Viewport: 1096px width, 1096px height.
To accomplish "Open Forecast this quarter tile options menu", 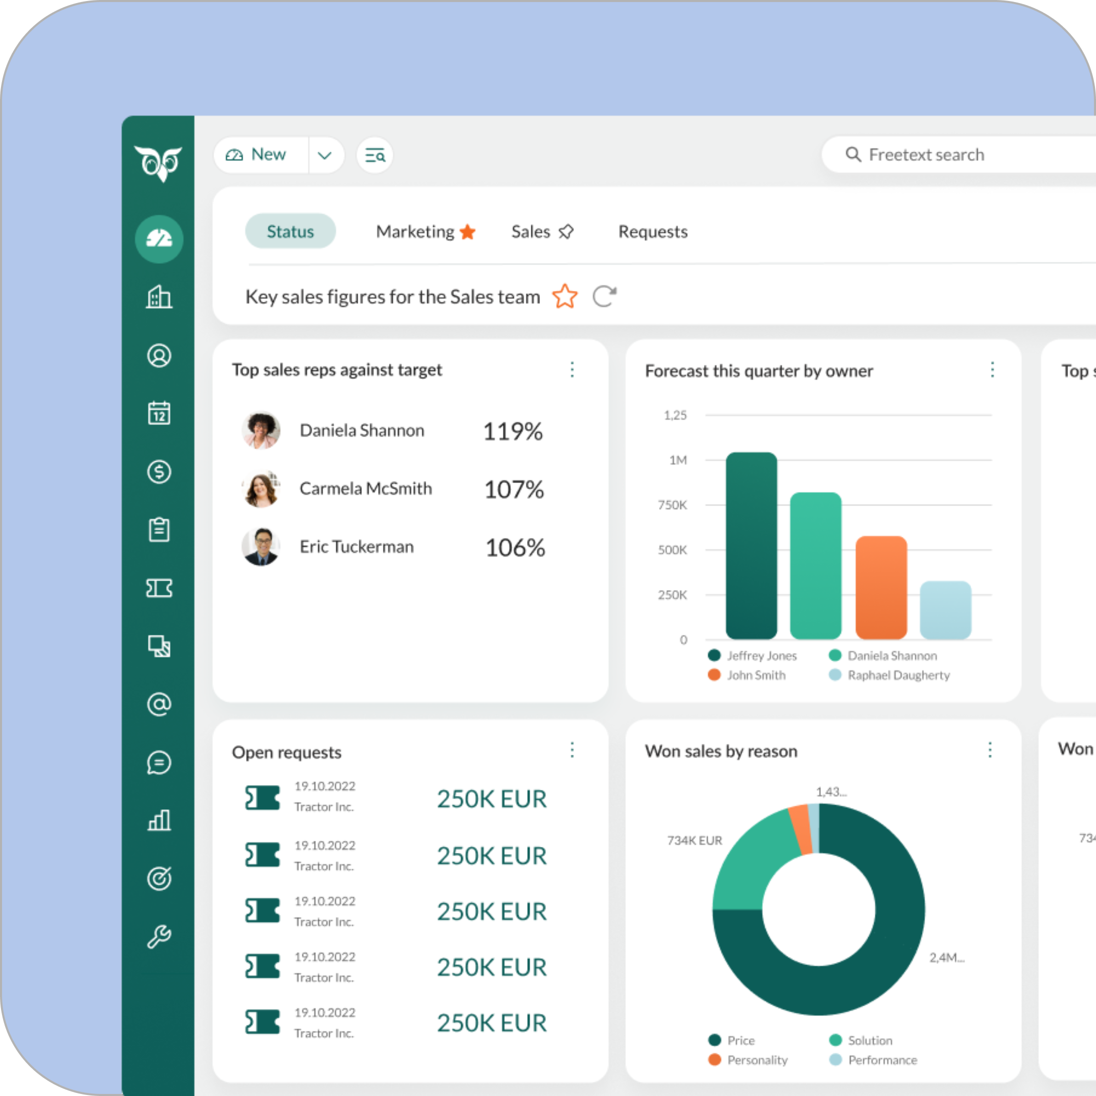I will (992, 369).
